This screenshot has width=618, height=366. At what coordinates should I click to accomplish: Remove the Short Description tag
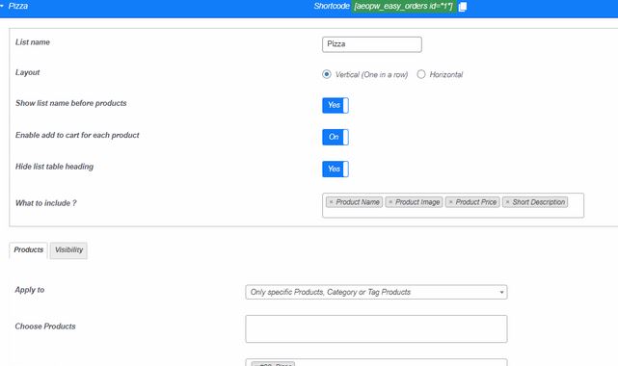pyautogui.click(x=508, y=202)
